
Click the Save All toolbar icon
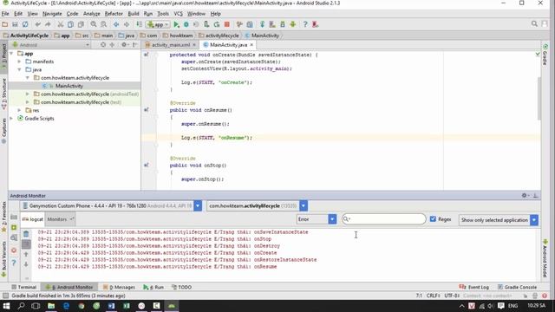[15, 24]
